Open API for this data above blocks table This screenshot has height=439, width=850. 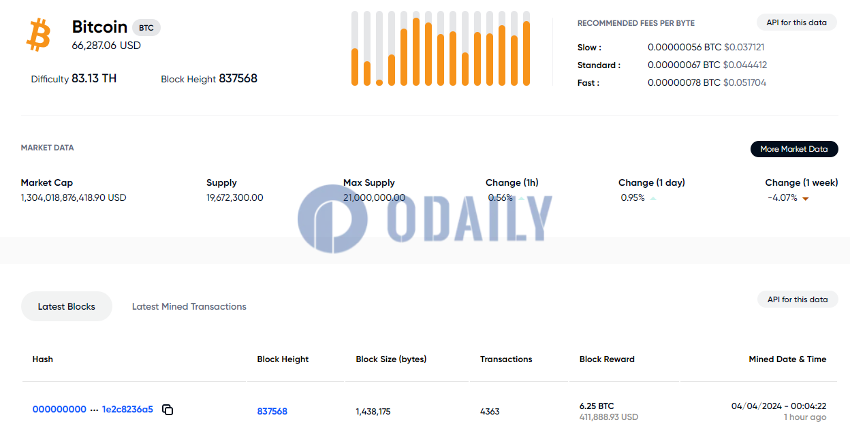click(x=798, y=299)
